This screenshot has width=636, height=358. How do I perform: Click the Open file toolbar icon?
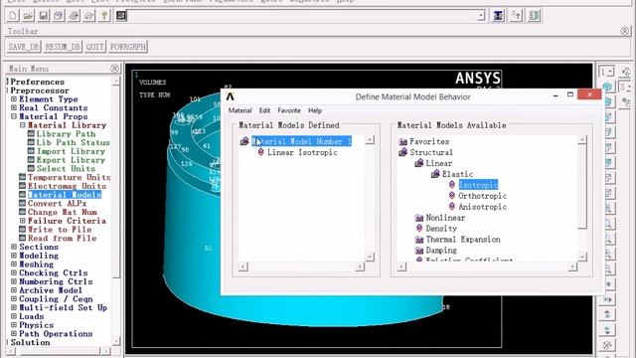click(x=28, y=16)
